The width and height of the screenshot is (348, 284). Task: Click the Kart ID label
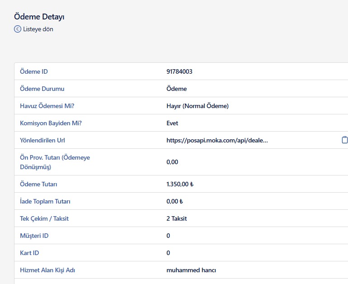click(30, 253)
